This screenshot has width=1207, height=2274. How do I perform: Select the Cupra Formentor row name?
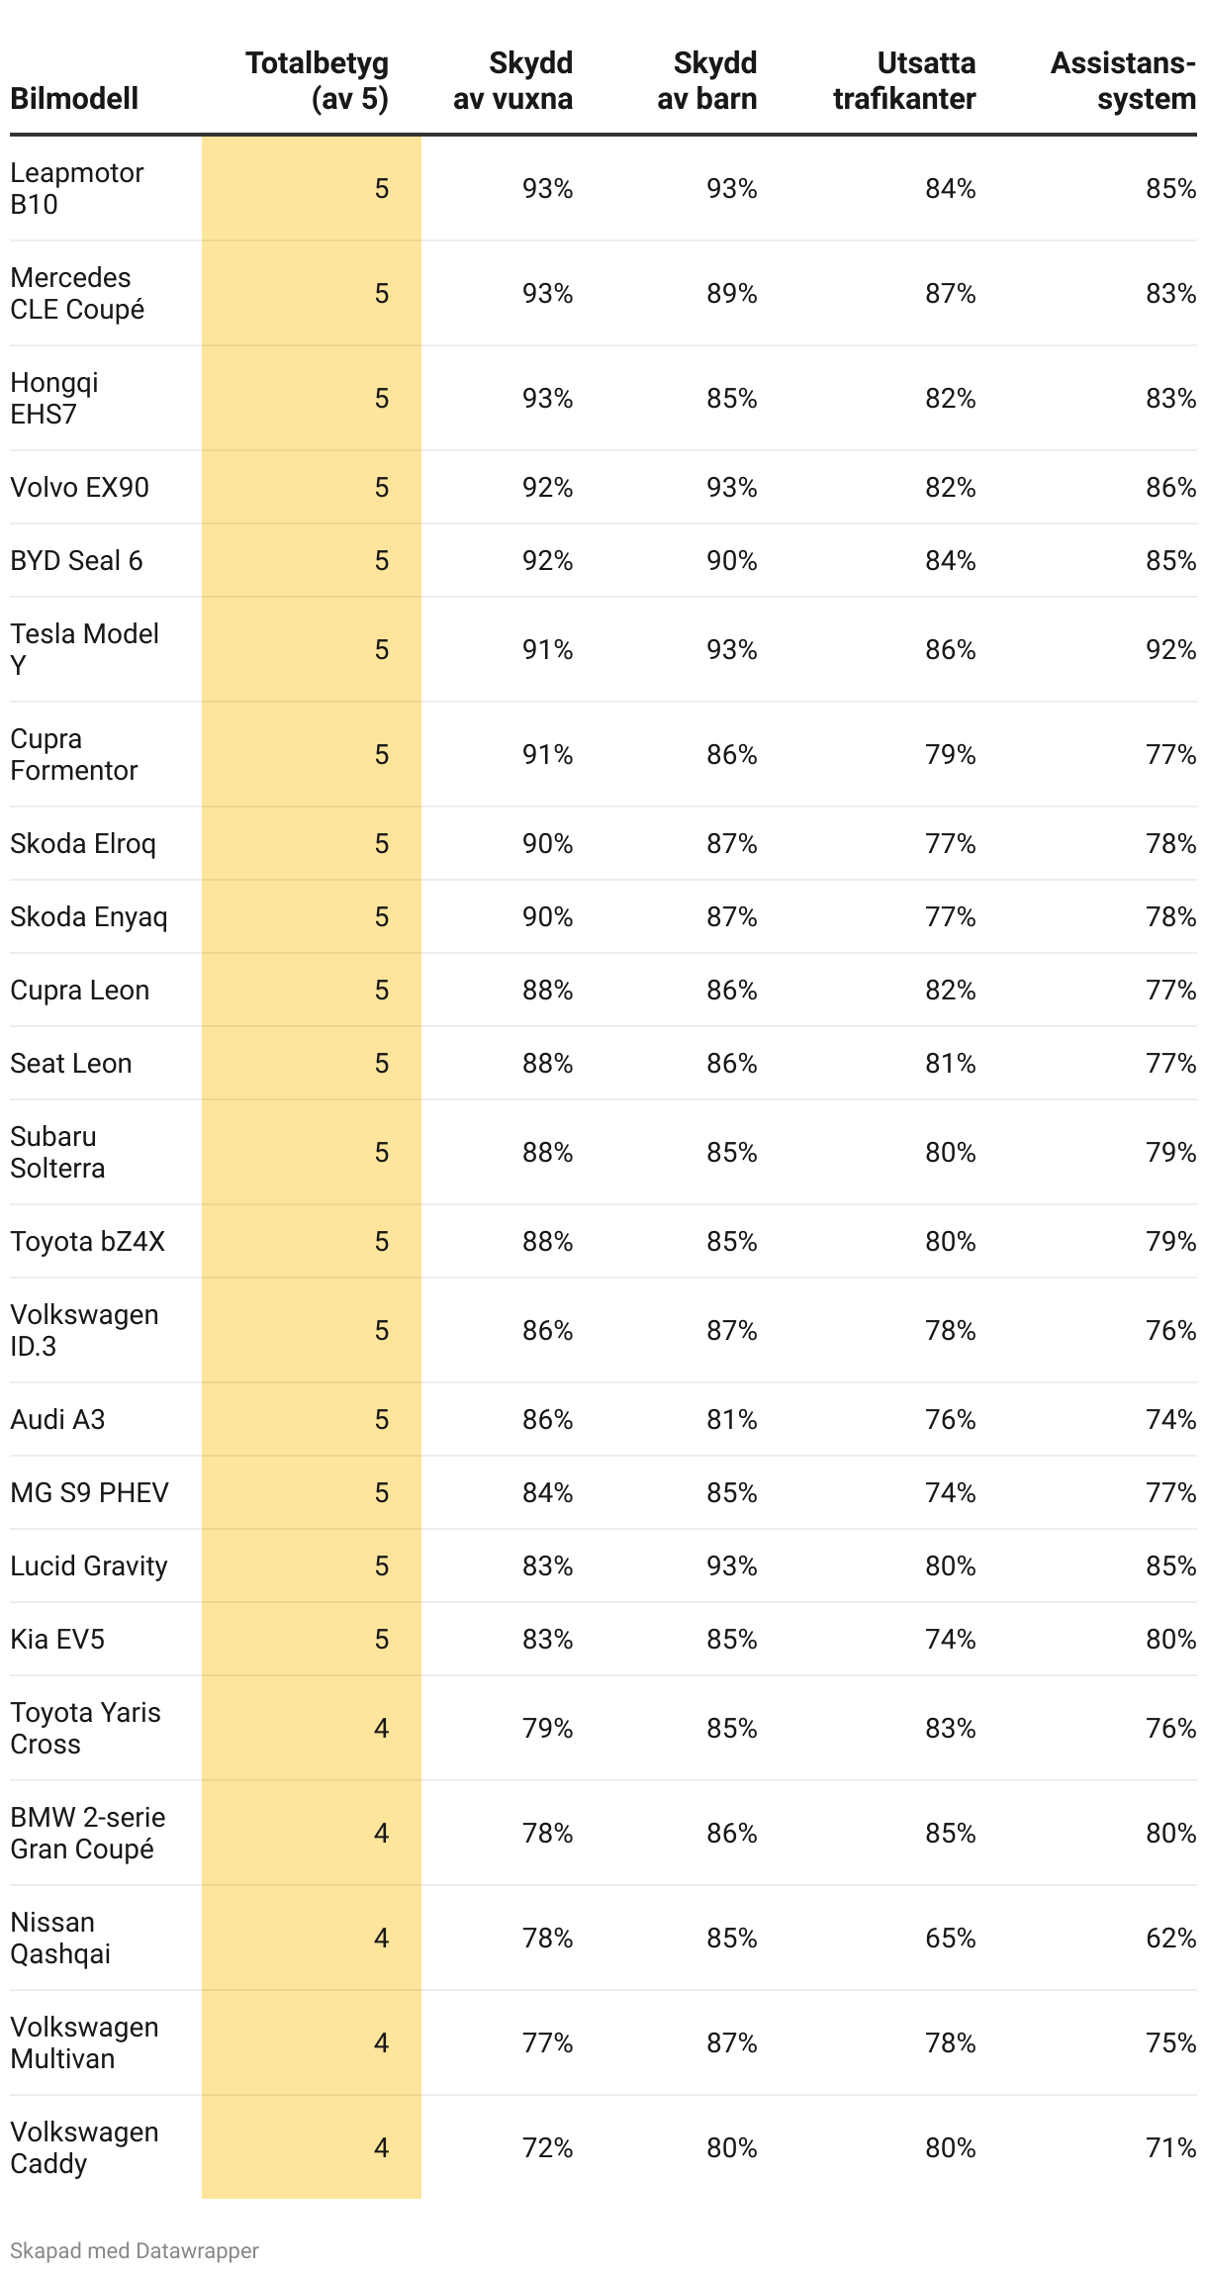pos(73,754)
